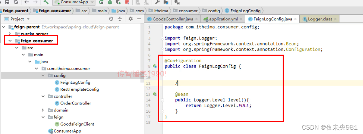Viewport: 363px width, 134px height.
Task: Close the Logger.class tab
Action: pyautogui.click(x=335, y=19)
